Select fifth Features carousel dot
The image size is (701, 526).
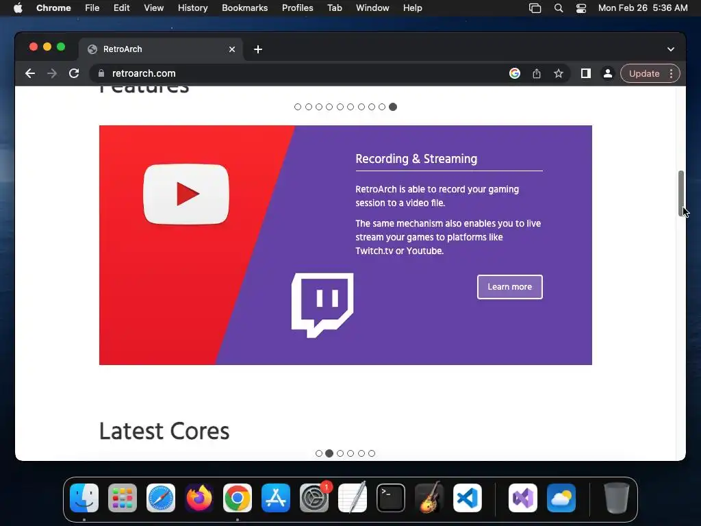(340, 107)
